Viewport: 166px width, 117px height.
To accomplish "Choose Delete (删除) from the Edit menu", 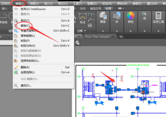I will (25, 67).
